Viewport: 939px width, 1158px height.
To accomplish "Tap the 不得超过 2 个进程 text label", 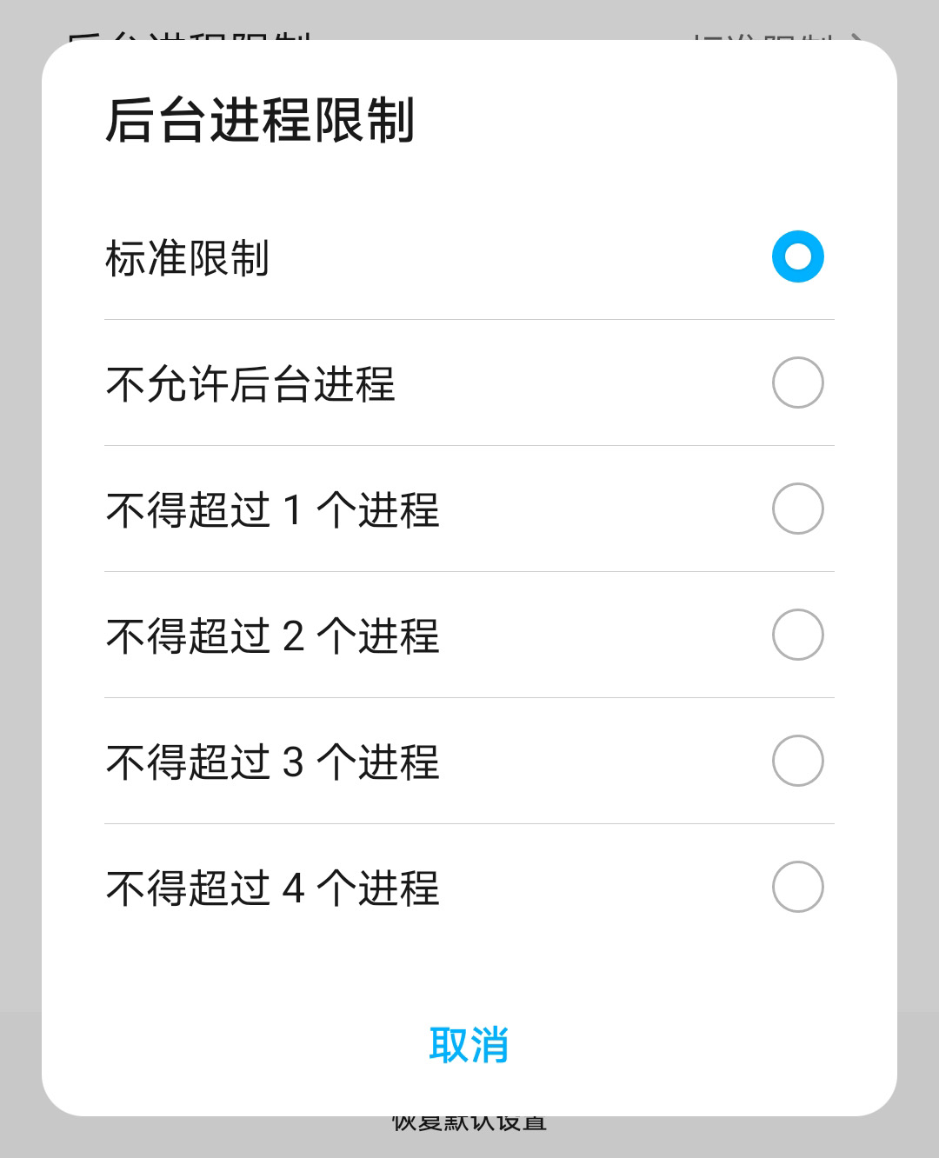I will coord(272,636).
